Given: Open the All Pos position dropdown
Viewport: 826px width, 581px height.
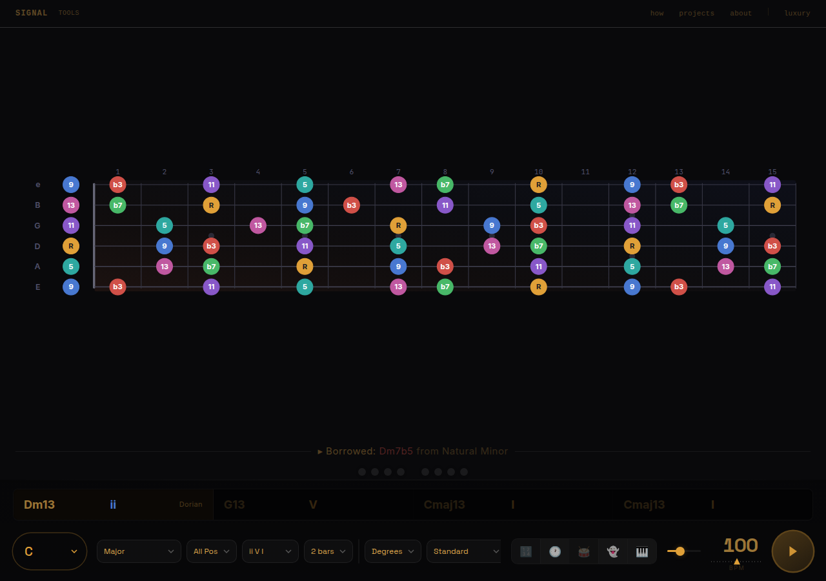Looking at the screenshot, I should tap(211, 551).
